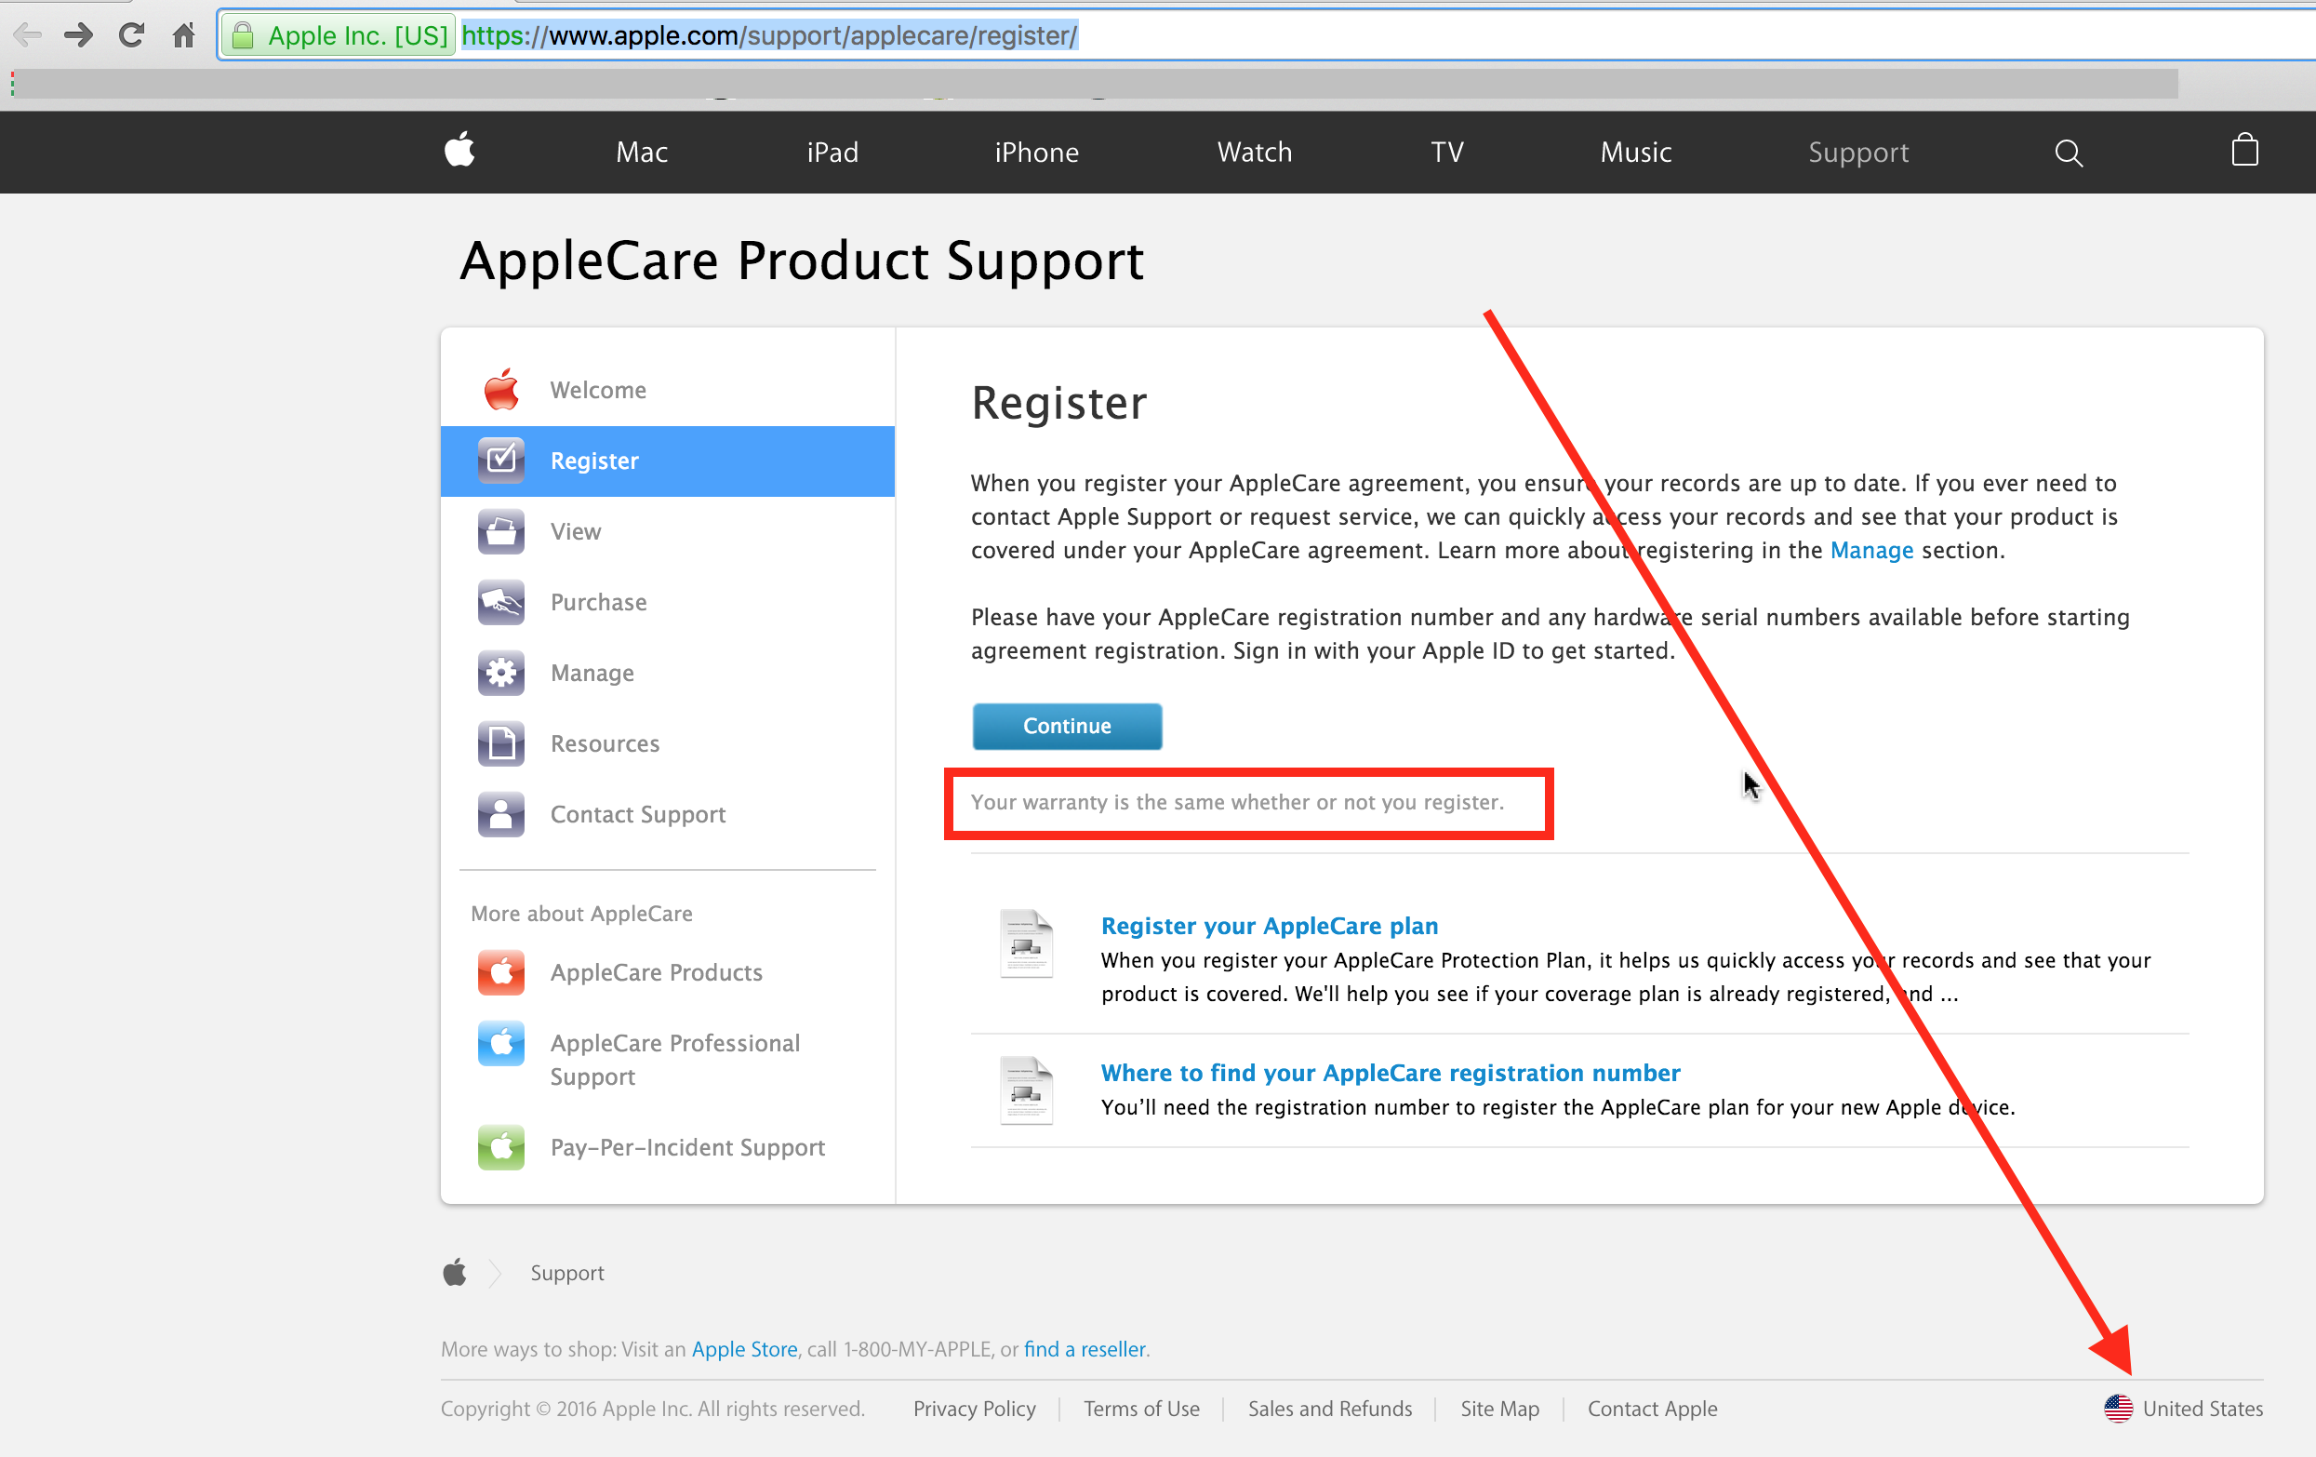
Task: Select the Manage gear icon in the sidebar
Action: [501, 673]
